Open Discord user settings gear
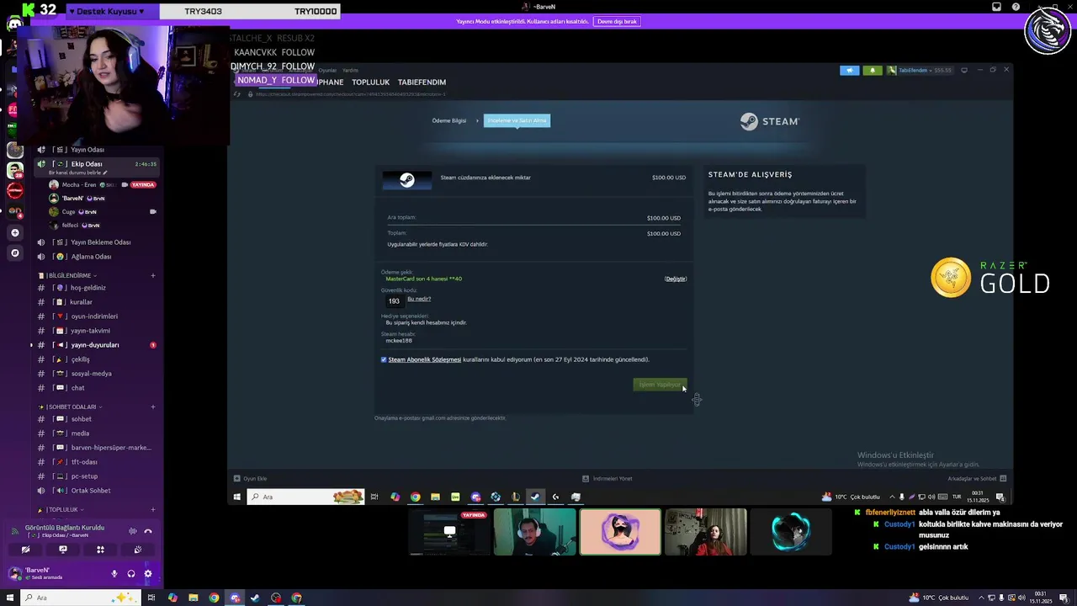Screen dimensions: 1077x606 click(x=148, y=574)
